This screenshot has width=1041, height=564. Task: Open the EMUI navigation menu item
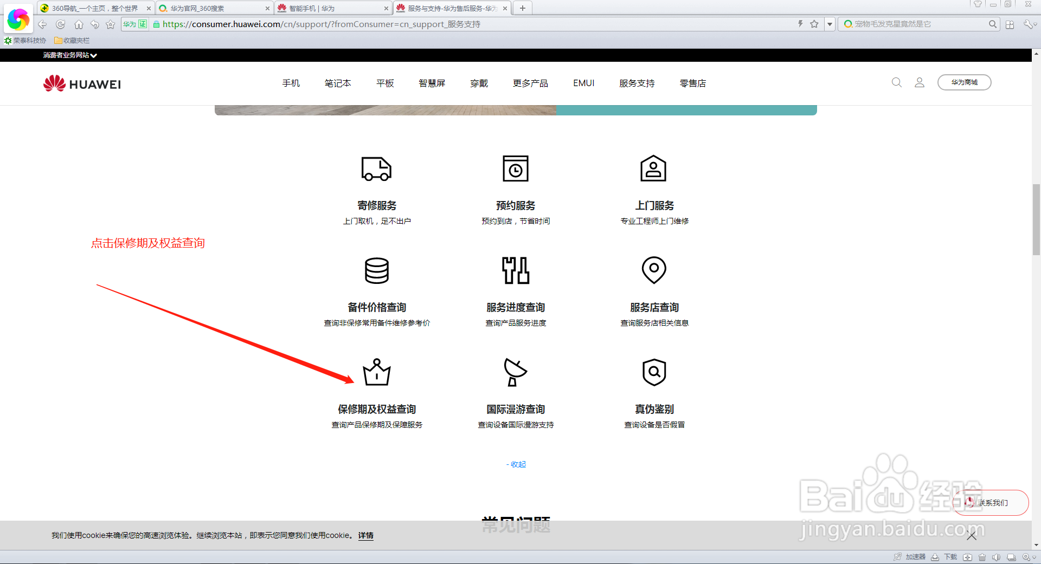[583, 83]
